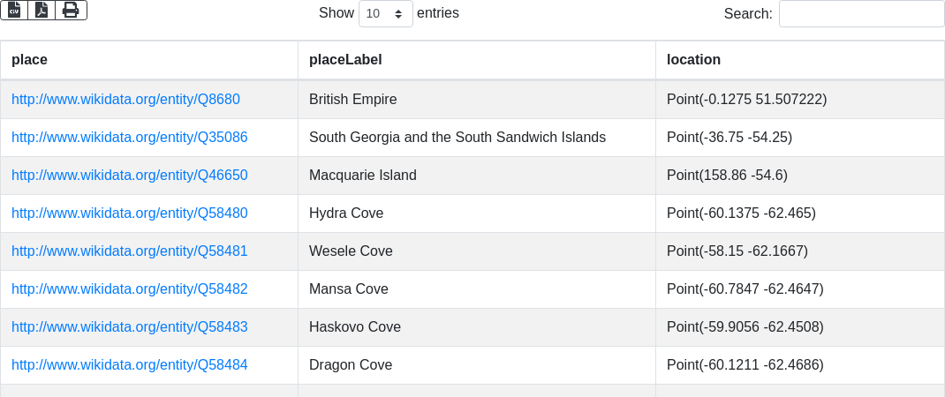Click the printer icon button
The height and width of the screenshot is (397, 945).
pos(72,11)
